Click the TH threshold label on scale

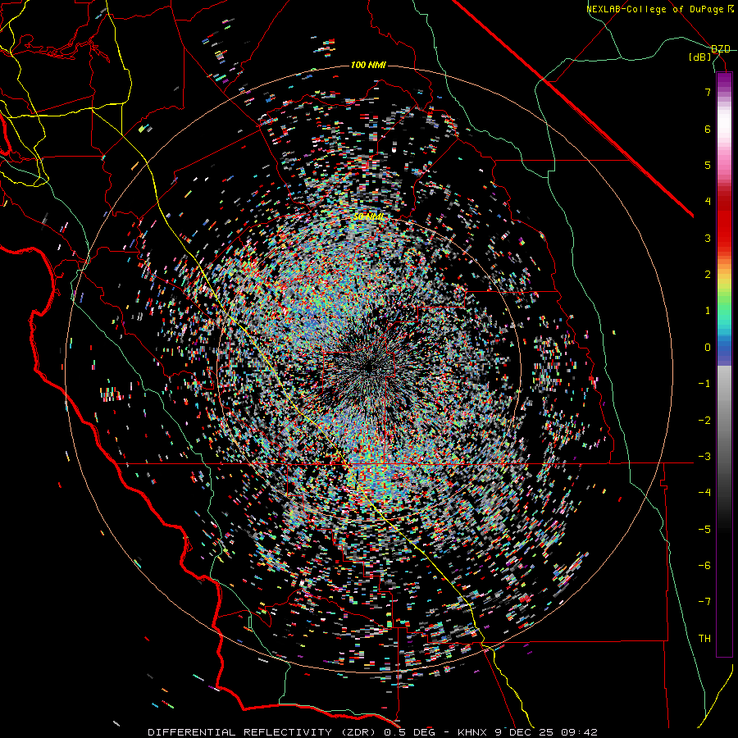704,639
